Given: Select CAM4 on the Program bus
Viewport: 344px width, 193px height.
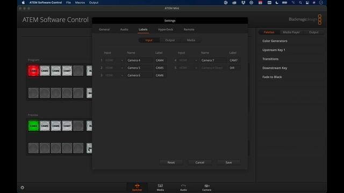Looking at the screenshot, I should (x=33, y=71).
